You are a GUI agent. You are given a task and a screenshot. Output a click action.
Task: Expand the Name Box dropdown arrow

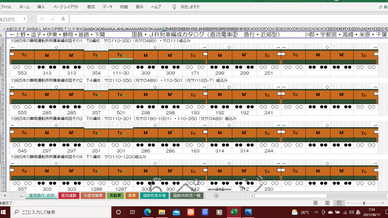(24, 19)
